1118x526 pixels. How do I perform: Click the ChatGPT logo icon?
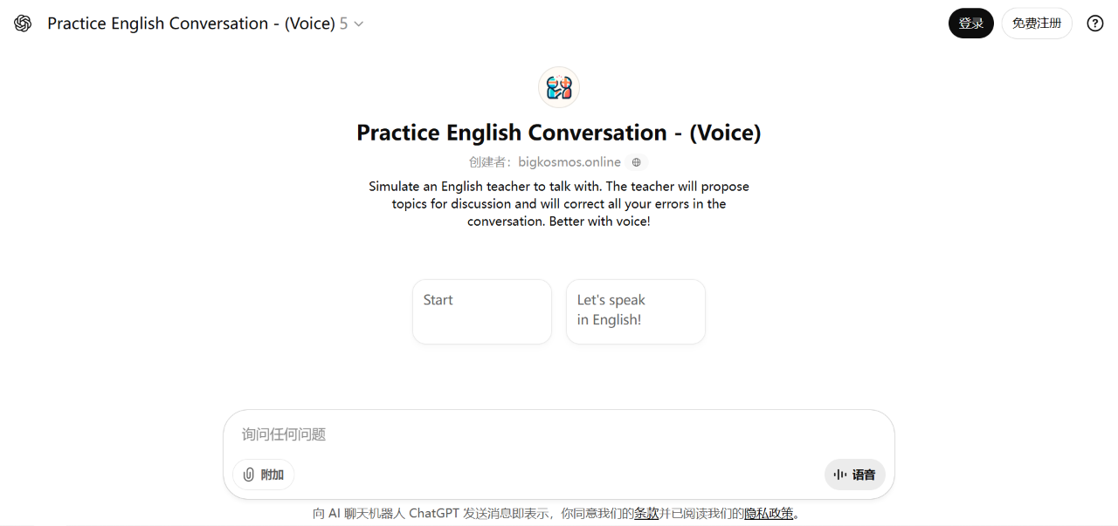coord(23,23)
